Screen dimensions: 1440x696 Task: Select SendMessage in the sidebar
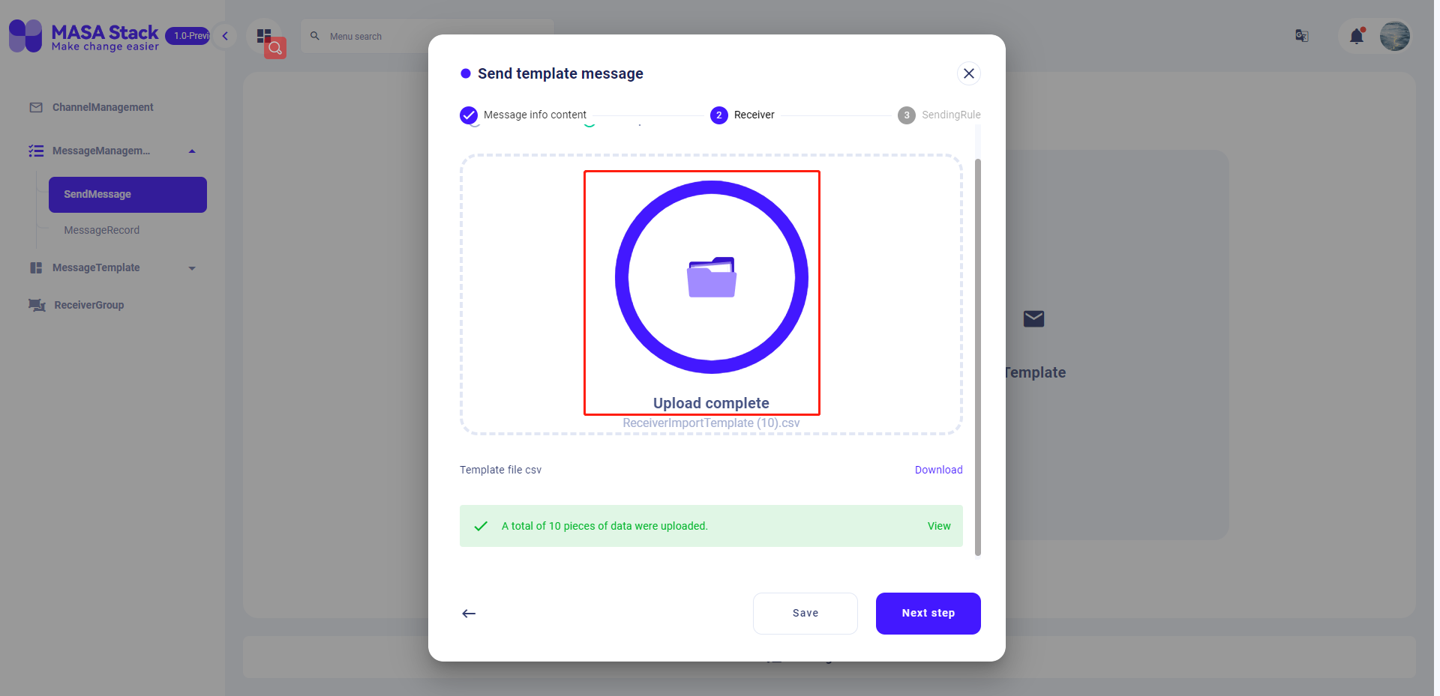tap(127, 195)
